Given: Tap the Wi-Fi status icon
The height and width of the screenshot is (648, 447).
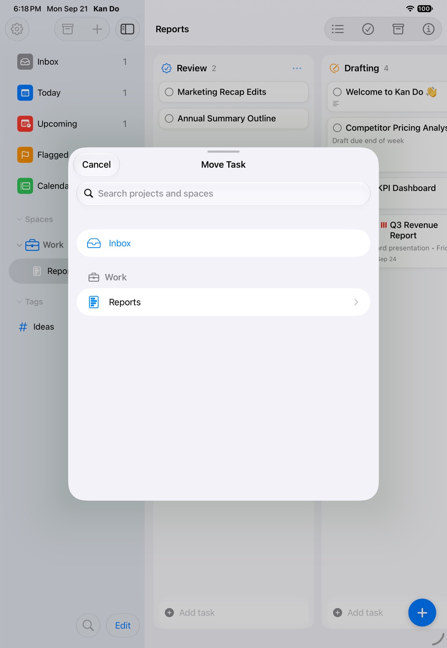Looking at the screenshot, I should [x=410, y=9].
